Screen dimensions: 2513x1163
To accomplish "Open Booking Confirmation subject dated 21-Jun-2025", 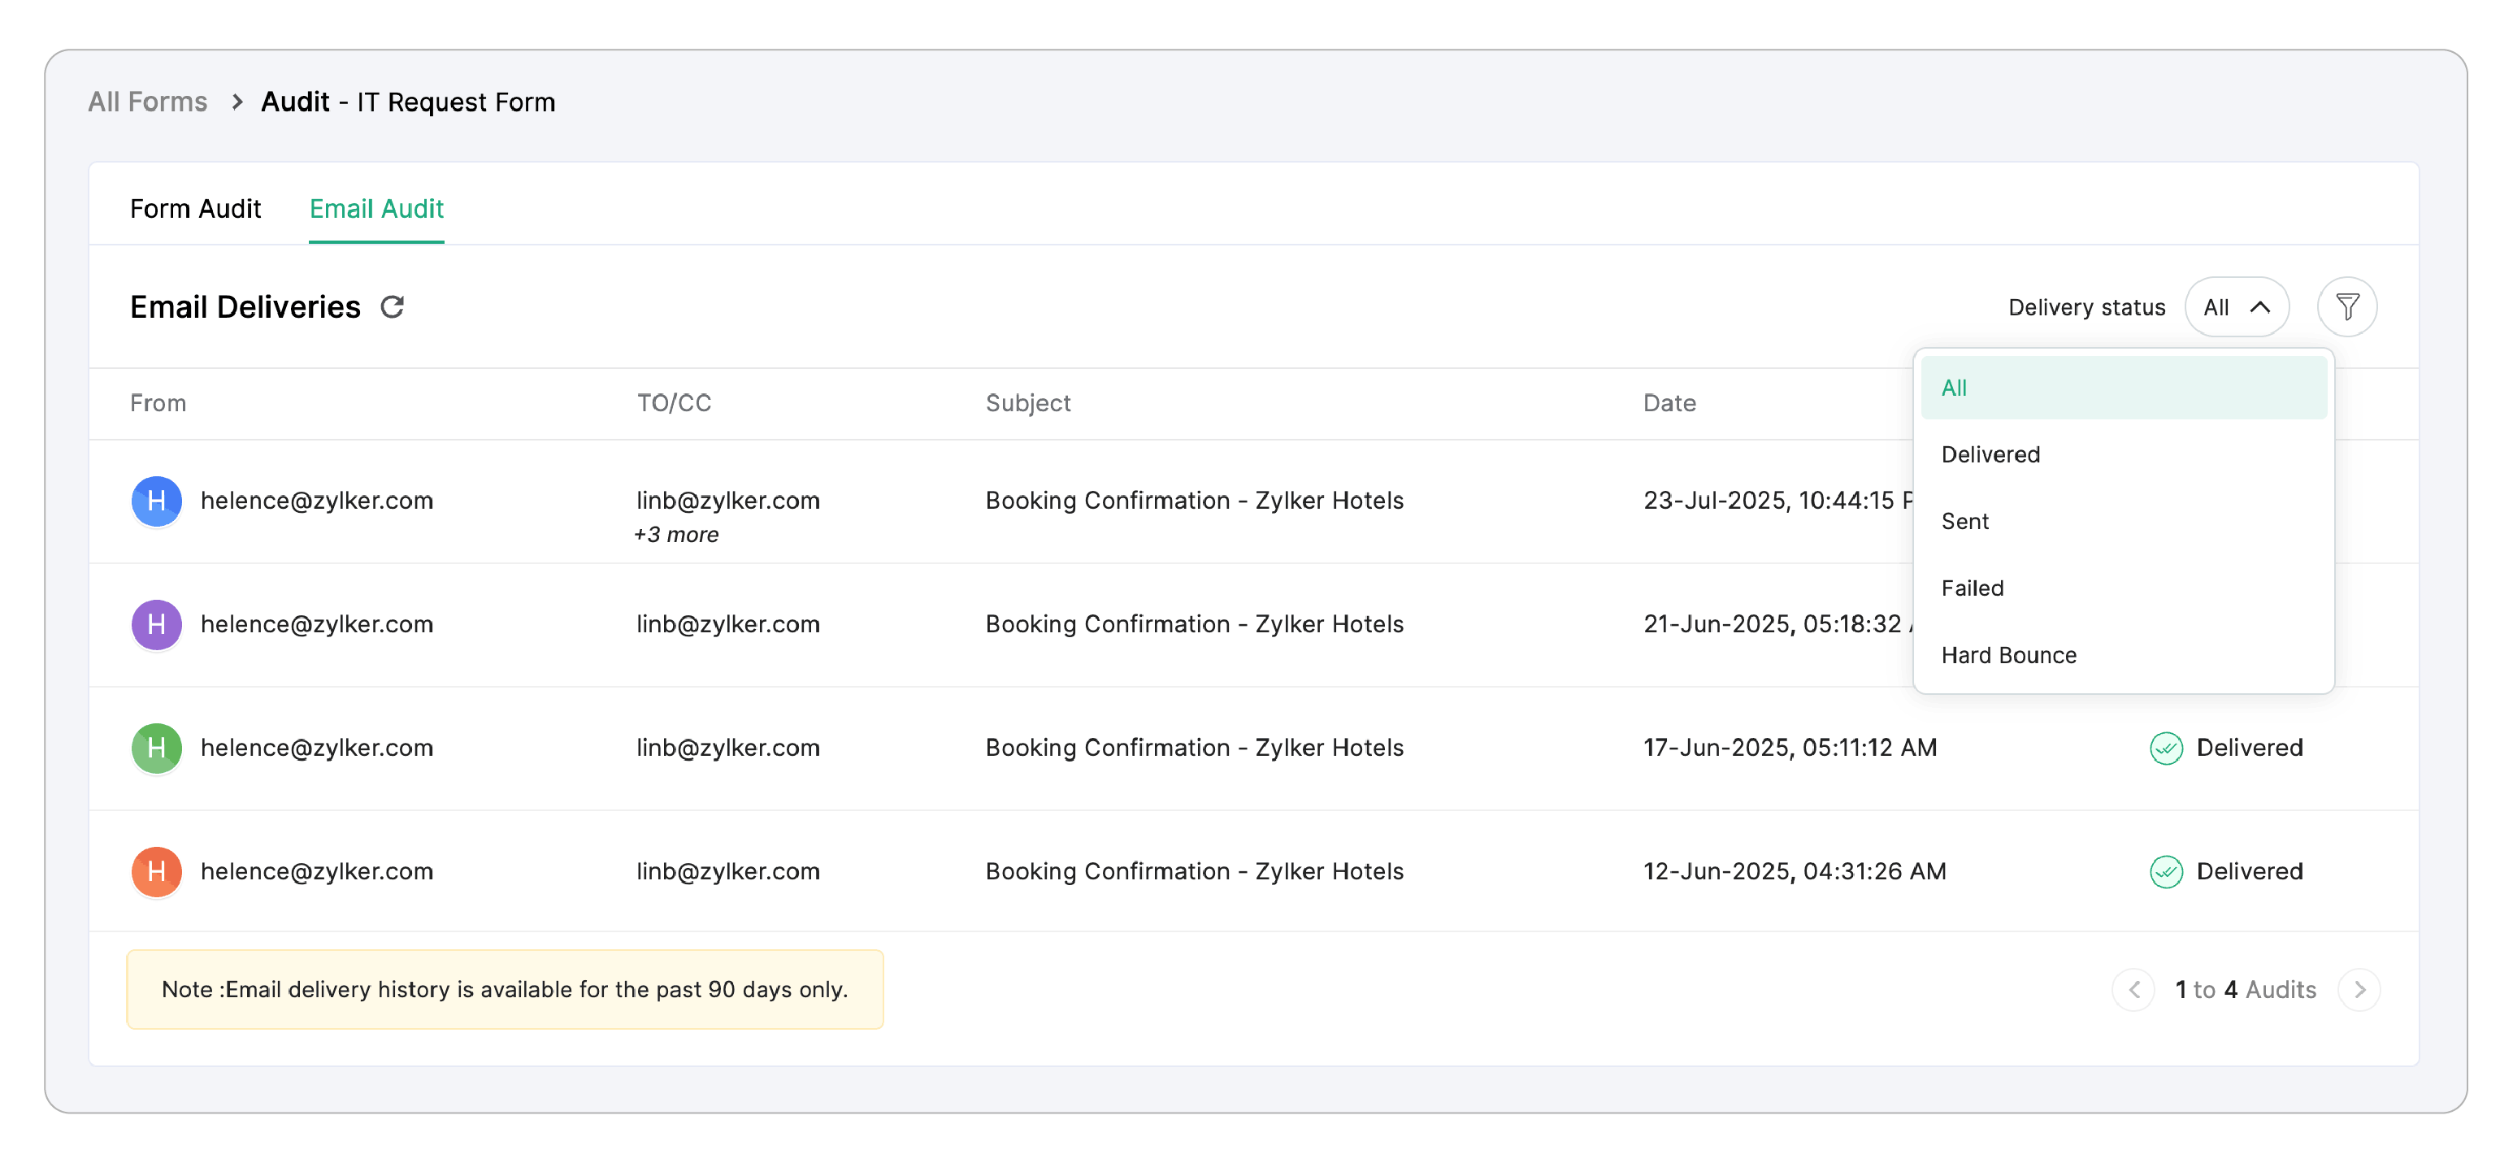I will click(1194, 624).
